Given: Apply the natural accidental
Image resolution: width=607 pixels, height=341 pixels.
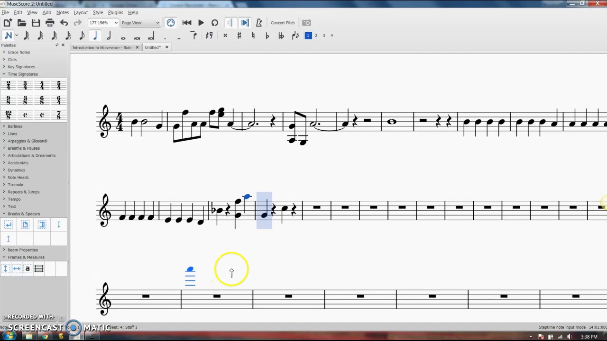Looking at the screenshot, I should tap(253, 36).
